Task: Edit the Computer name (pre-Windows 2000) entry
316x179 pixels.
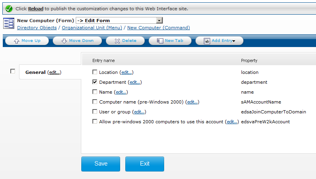Action: pyautogui.click(x=192, y=102)
